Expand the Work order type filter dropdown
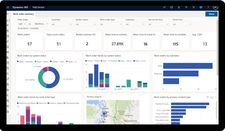225x131 pixels. point(111,24)
